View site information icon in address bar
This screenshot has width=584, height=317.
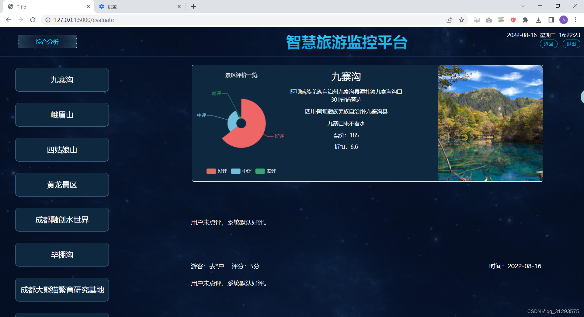pos(48,20)
